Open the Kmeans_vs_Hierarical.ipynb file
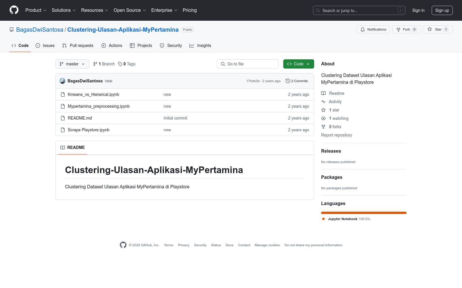This screenshot has height=288, width=462. tap(93, 94)
